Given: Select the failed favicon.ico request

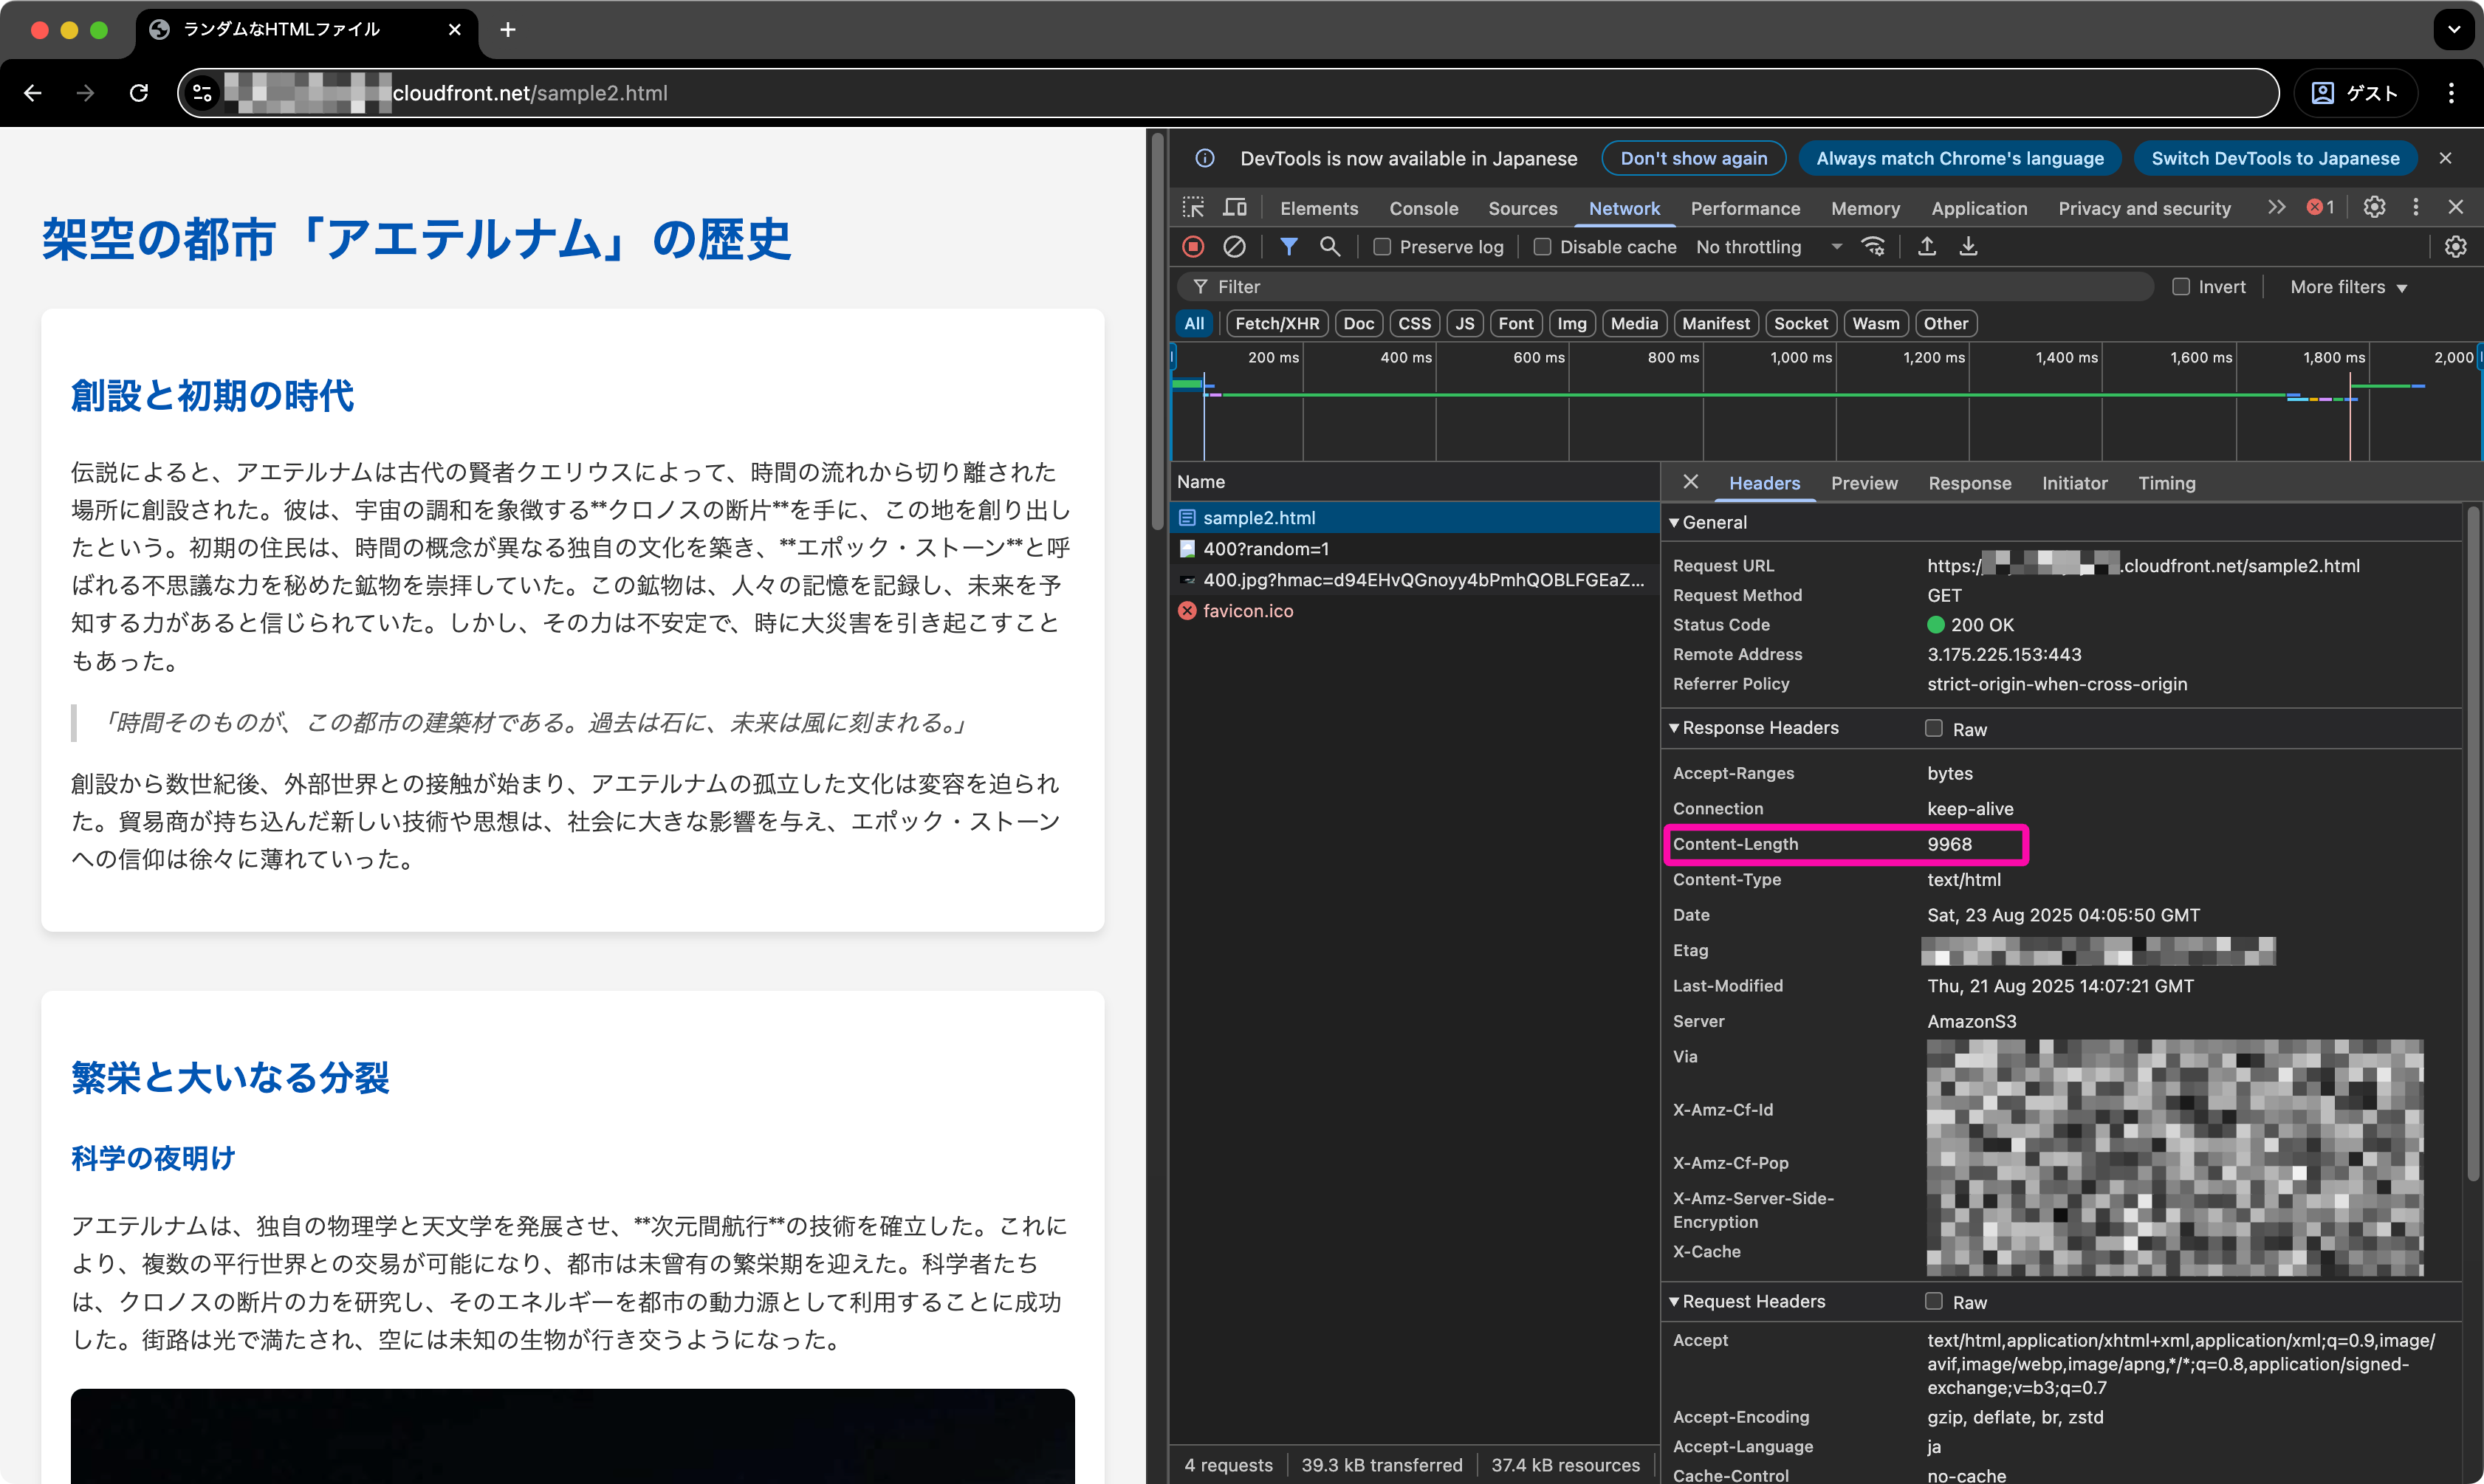Looking at the screenshot, I should pos(1414,610).
